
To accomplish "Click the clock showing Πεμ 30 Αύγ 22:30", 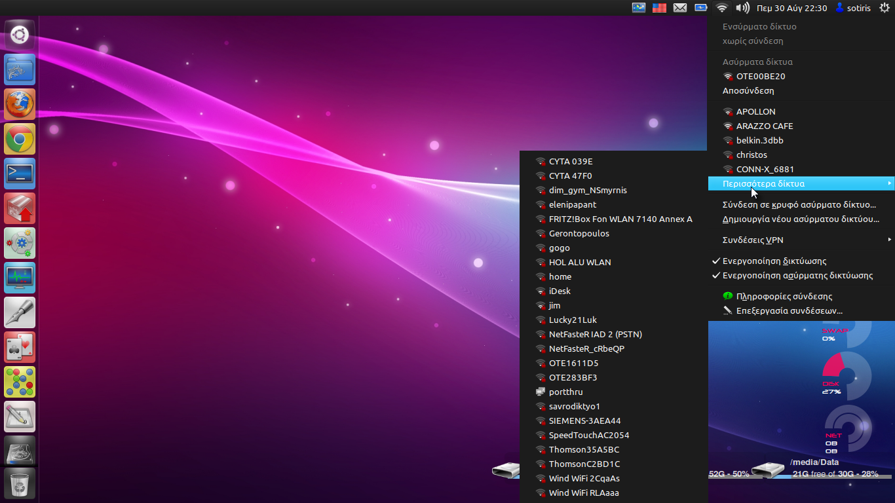I will point(791,8).
